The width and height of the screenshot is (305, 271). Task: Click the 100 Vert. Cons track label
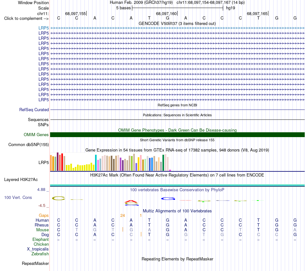point(18,197)
